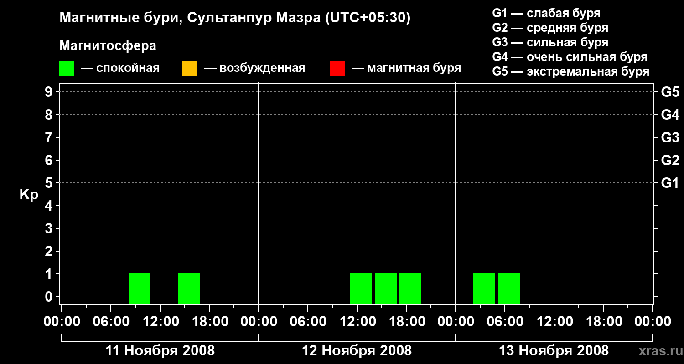The width and height of the screenshot is (684, 364).
Task: Click the 12:00 time label for 12 Ноября
Action: [357, 322]
